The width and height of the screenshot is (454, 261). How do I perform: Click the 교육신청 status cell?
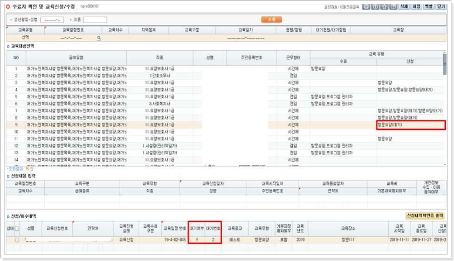[x=127, y=240]
